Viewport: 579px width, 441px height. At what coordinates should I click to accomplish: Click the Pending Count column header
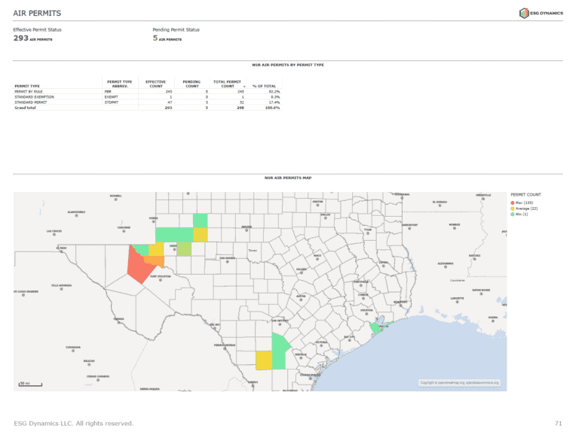click(191, 84)
